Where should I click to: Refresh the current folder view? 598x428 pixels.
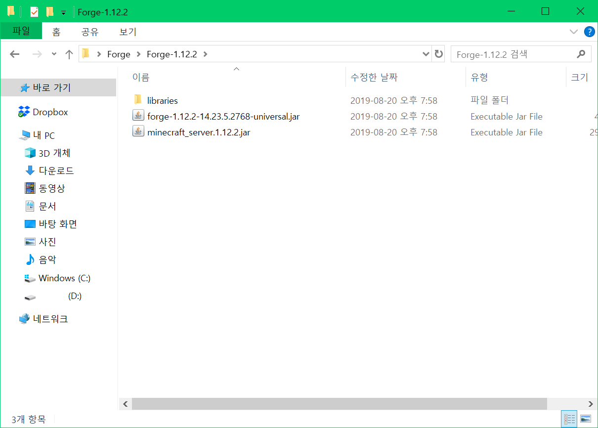point(438,54)
